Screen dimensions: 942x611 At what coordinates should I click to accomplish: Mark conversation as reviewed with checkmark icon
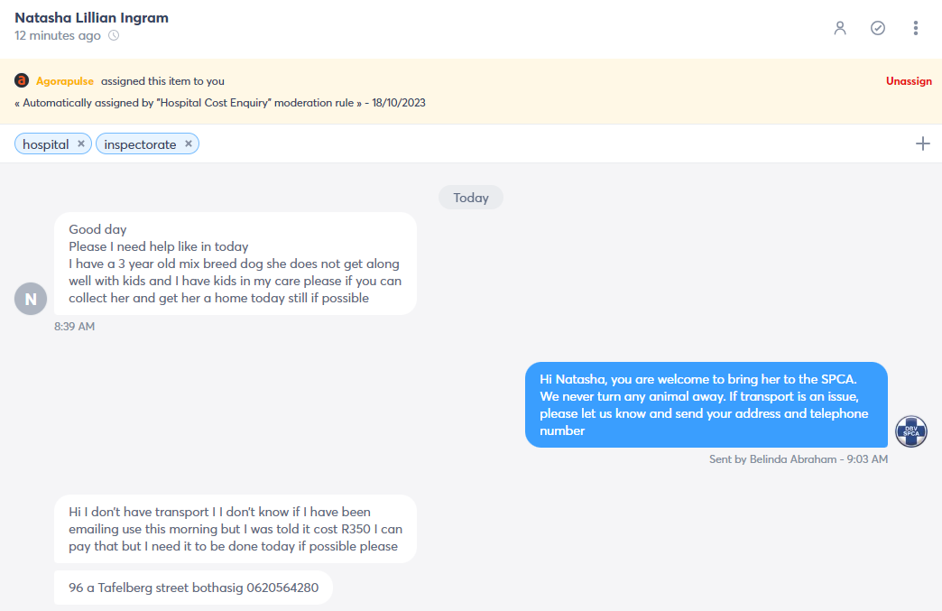878,28
